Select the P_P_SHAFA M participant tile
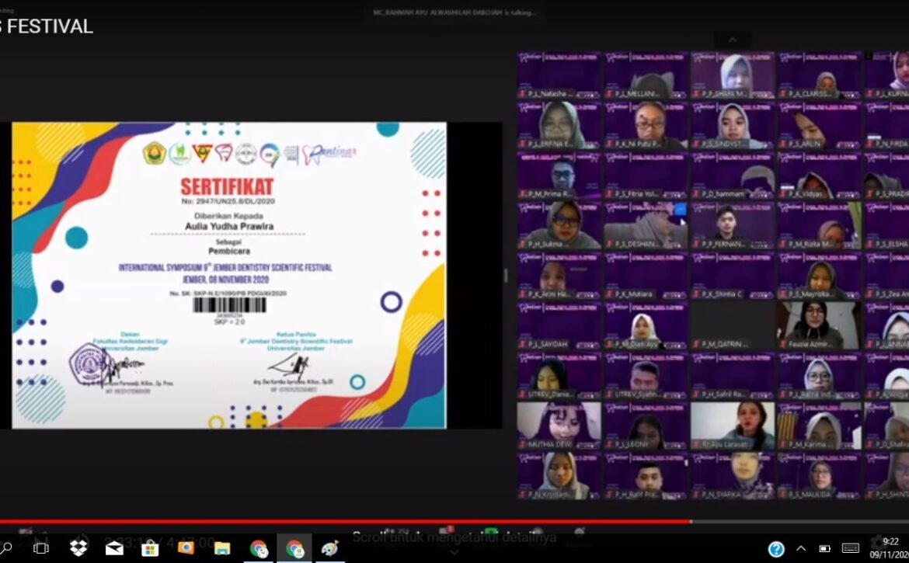The width and height of the screenshot is (909, 563). (733, 75)
